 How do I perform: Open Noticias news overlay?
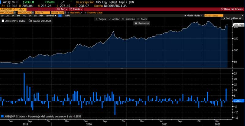pyautogui.click(x=128, y=19)
